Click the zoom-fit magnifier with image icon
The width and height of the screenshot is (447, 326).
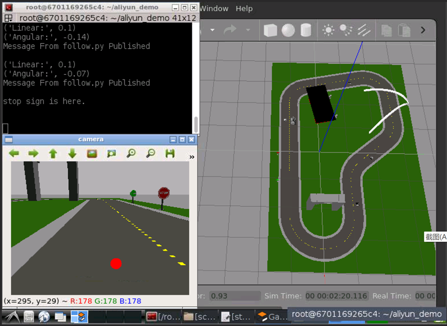(112, 154)
